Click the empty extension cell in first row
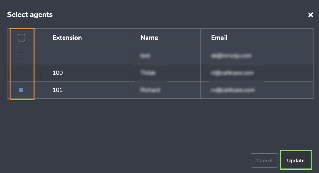 click(86, 56)
